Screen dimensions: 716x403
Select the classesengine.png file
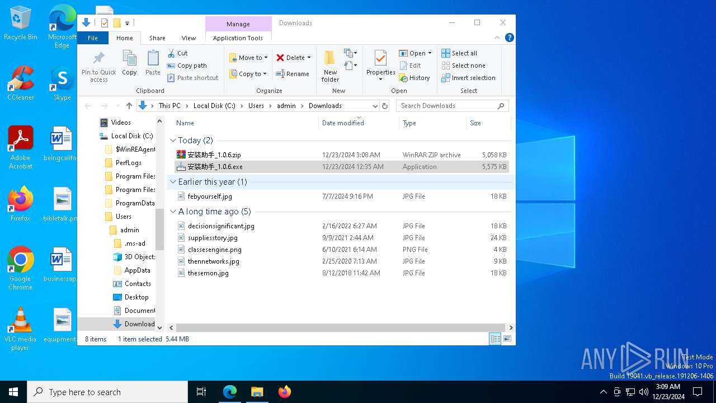341,250
